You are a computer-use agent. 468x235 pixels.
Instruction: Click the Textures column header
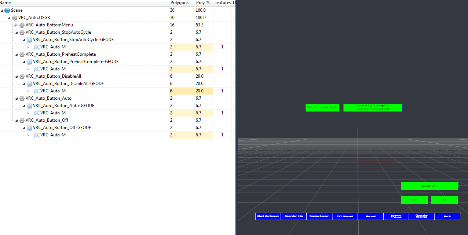222,3
